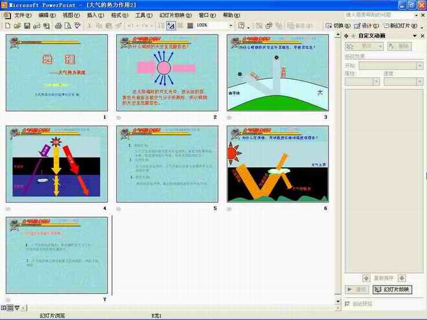The height and width of the screenshot is (320, 427).
Task: Click task pane forward navigation arrow
Action: (x=353, y=36)
